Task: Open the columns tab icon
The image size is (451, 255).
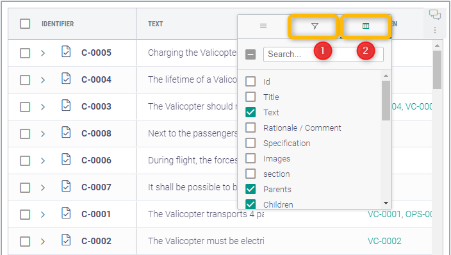Action: coord(366,26)
